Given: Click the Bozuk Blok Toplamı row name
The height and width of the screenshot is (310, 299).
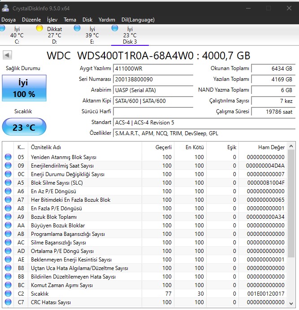Looking at the screenshot, I should 54,217.
